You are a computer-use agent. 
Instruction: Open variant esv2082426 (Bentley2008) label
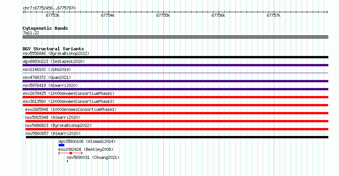(x=86, y=149)
